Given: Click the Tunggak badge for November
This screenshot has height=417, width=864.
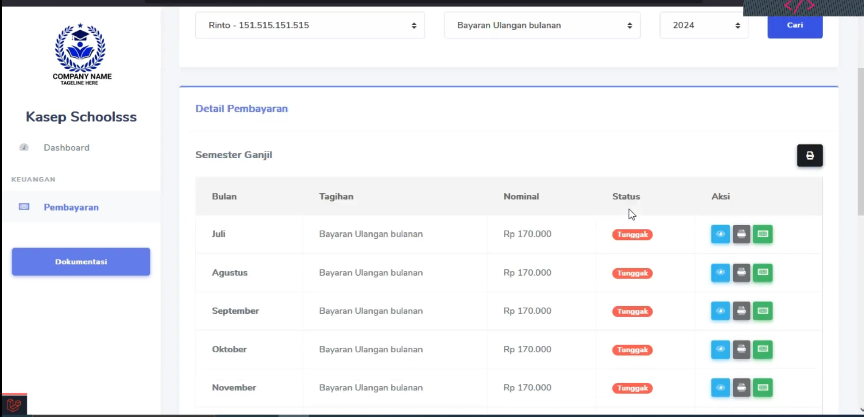Looking at the screenshot, I should click(x=632, y=388).
